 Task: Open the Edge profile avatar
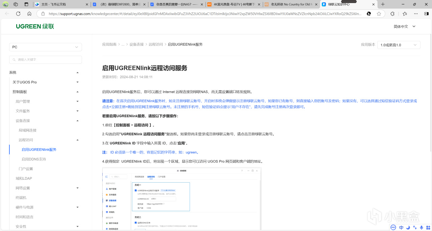tap(6, 4)
